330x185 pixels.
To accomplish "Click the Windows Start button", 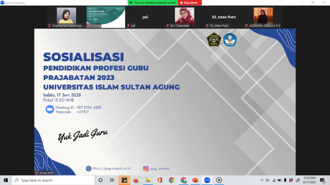I will [6, 180].
